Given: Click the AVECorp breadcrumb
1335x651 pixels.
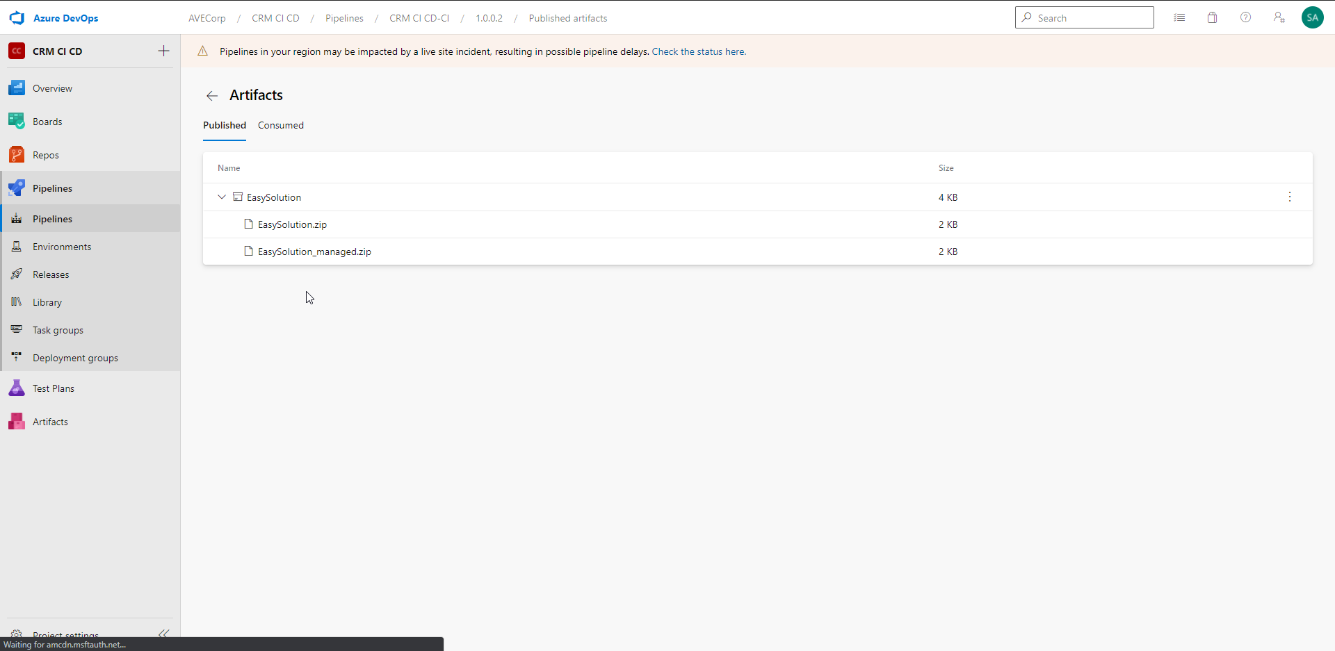Looking at the screenshot, I should coord(207,18).
